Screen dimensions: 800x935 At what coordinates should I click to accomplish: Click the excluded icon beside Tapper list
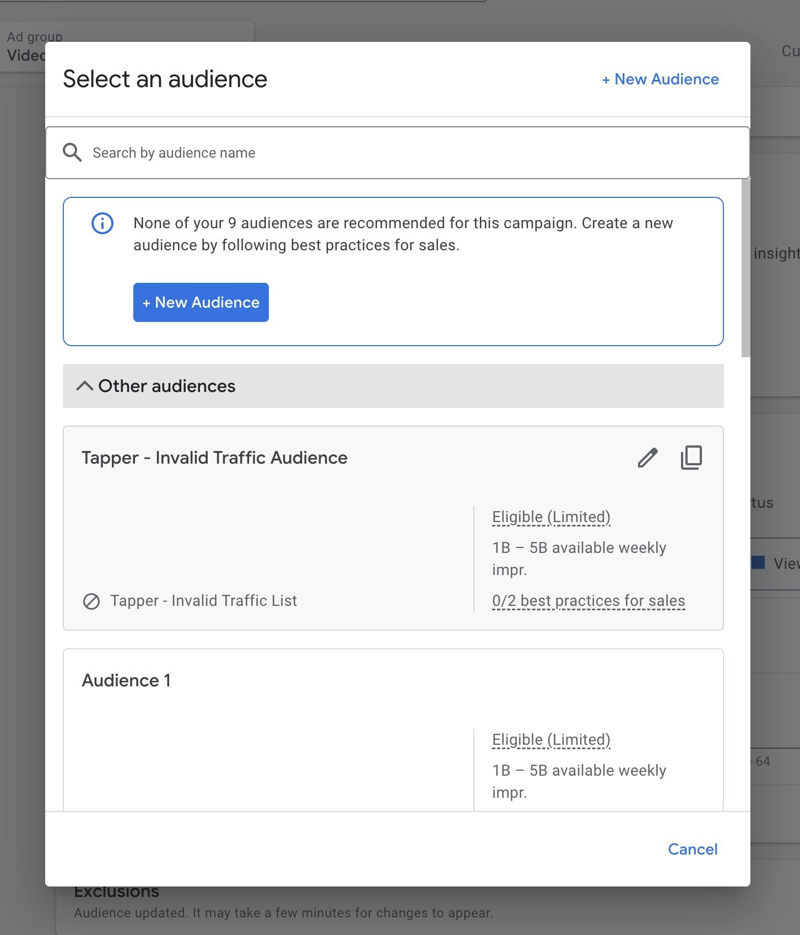click(x=91, y=601)
